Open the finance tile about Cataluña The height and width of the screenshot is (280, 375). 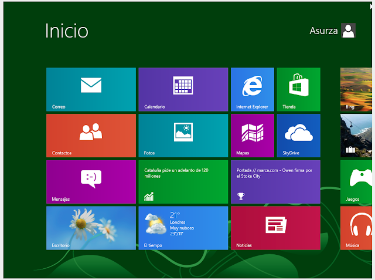point(183,182)
